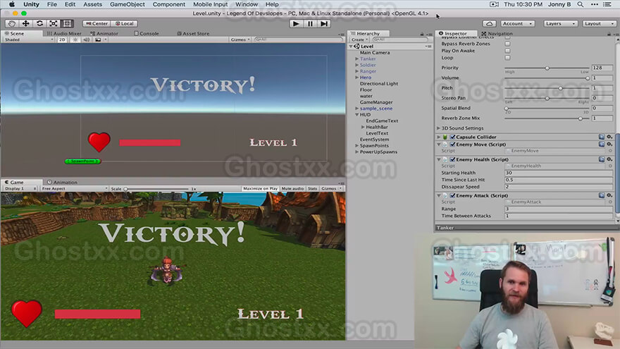Toggle Maximize on Play
The width and height of the screenshot is (620, 349).
[x=260, y=189]
